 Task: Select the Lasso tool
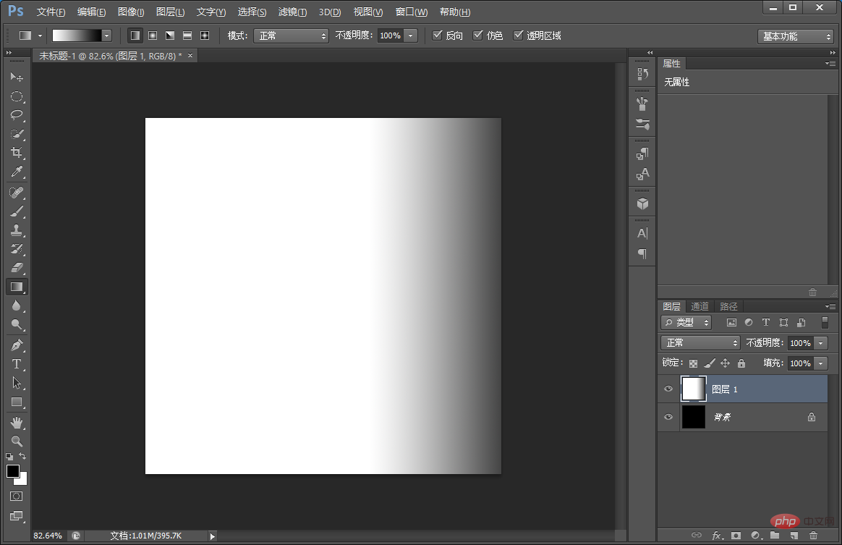pyautogui.click(x=17, y=115)
